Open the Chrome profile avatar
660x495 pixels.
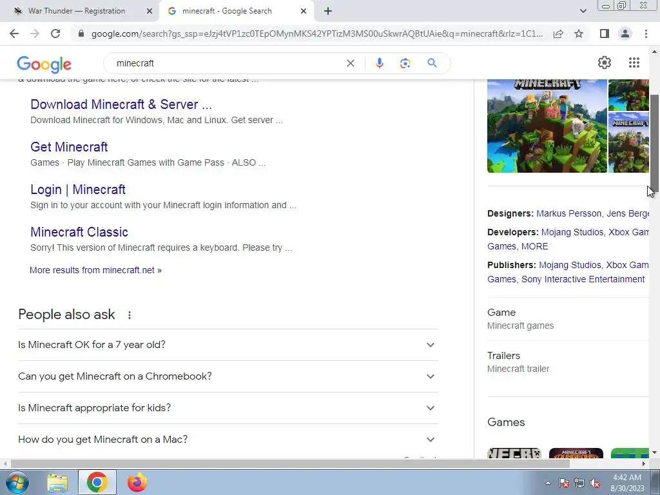click(625, 34)
